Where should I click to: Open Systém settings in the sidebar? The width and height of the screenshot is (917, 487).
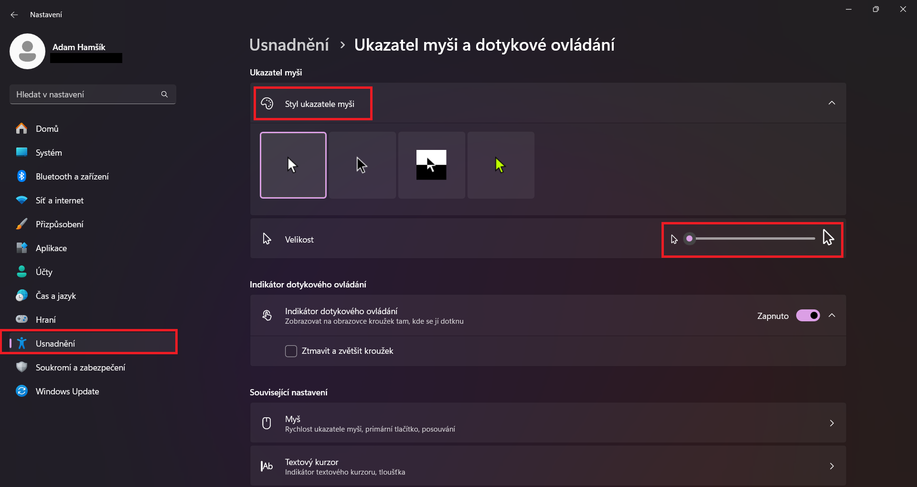pyautogui.click(x=48, y=152)
